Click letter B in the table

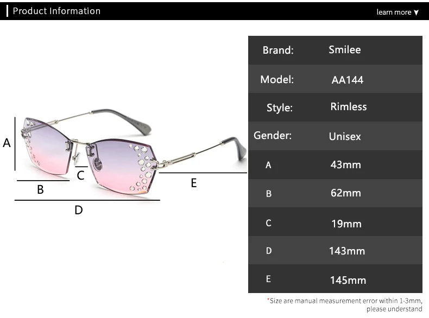point(269,194)
